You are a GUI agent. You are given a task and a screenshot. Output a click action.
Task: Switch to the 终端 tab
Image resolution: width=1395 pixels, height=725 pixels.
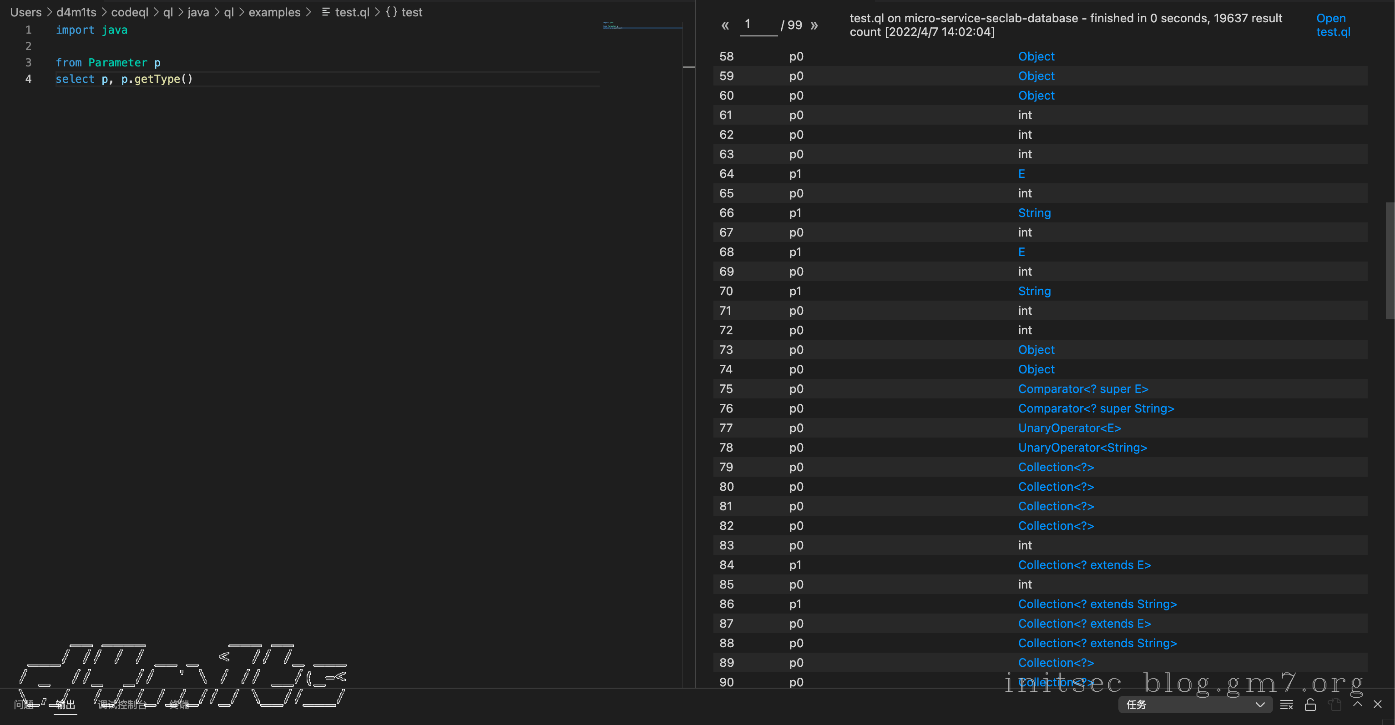179,705
